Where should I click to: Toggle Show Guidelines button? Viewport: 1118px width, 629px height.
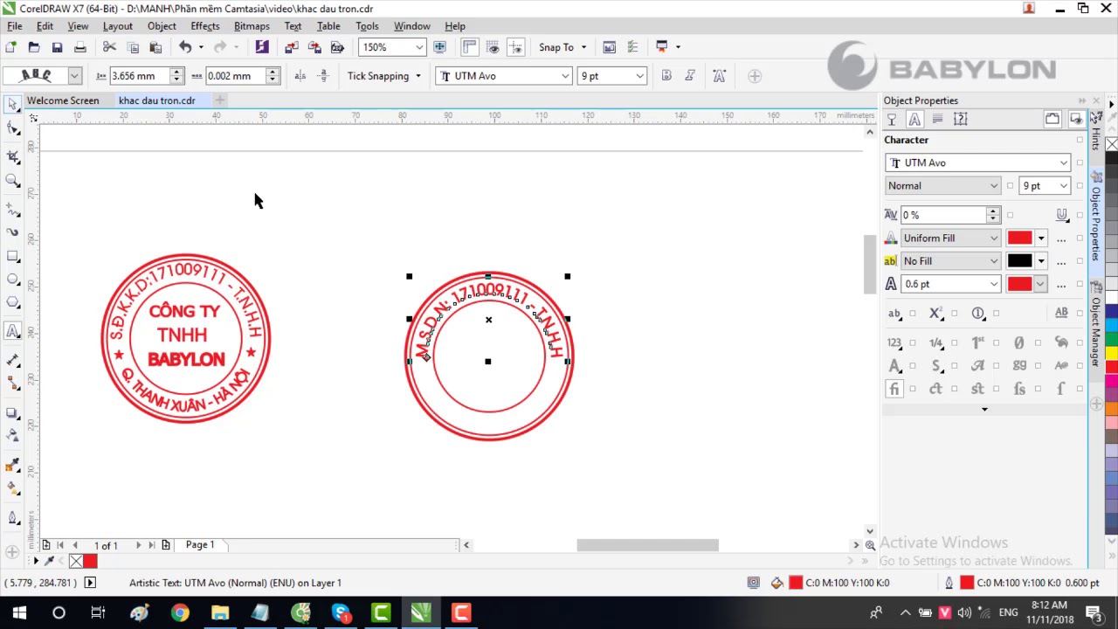[x=516, y=47]
